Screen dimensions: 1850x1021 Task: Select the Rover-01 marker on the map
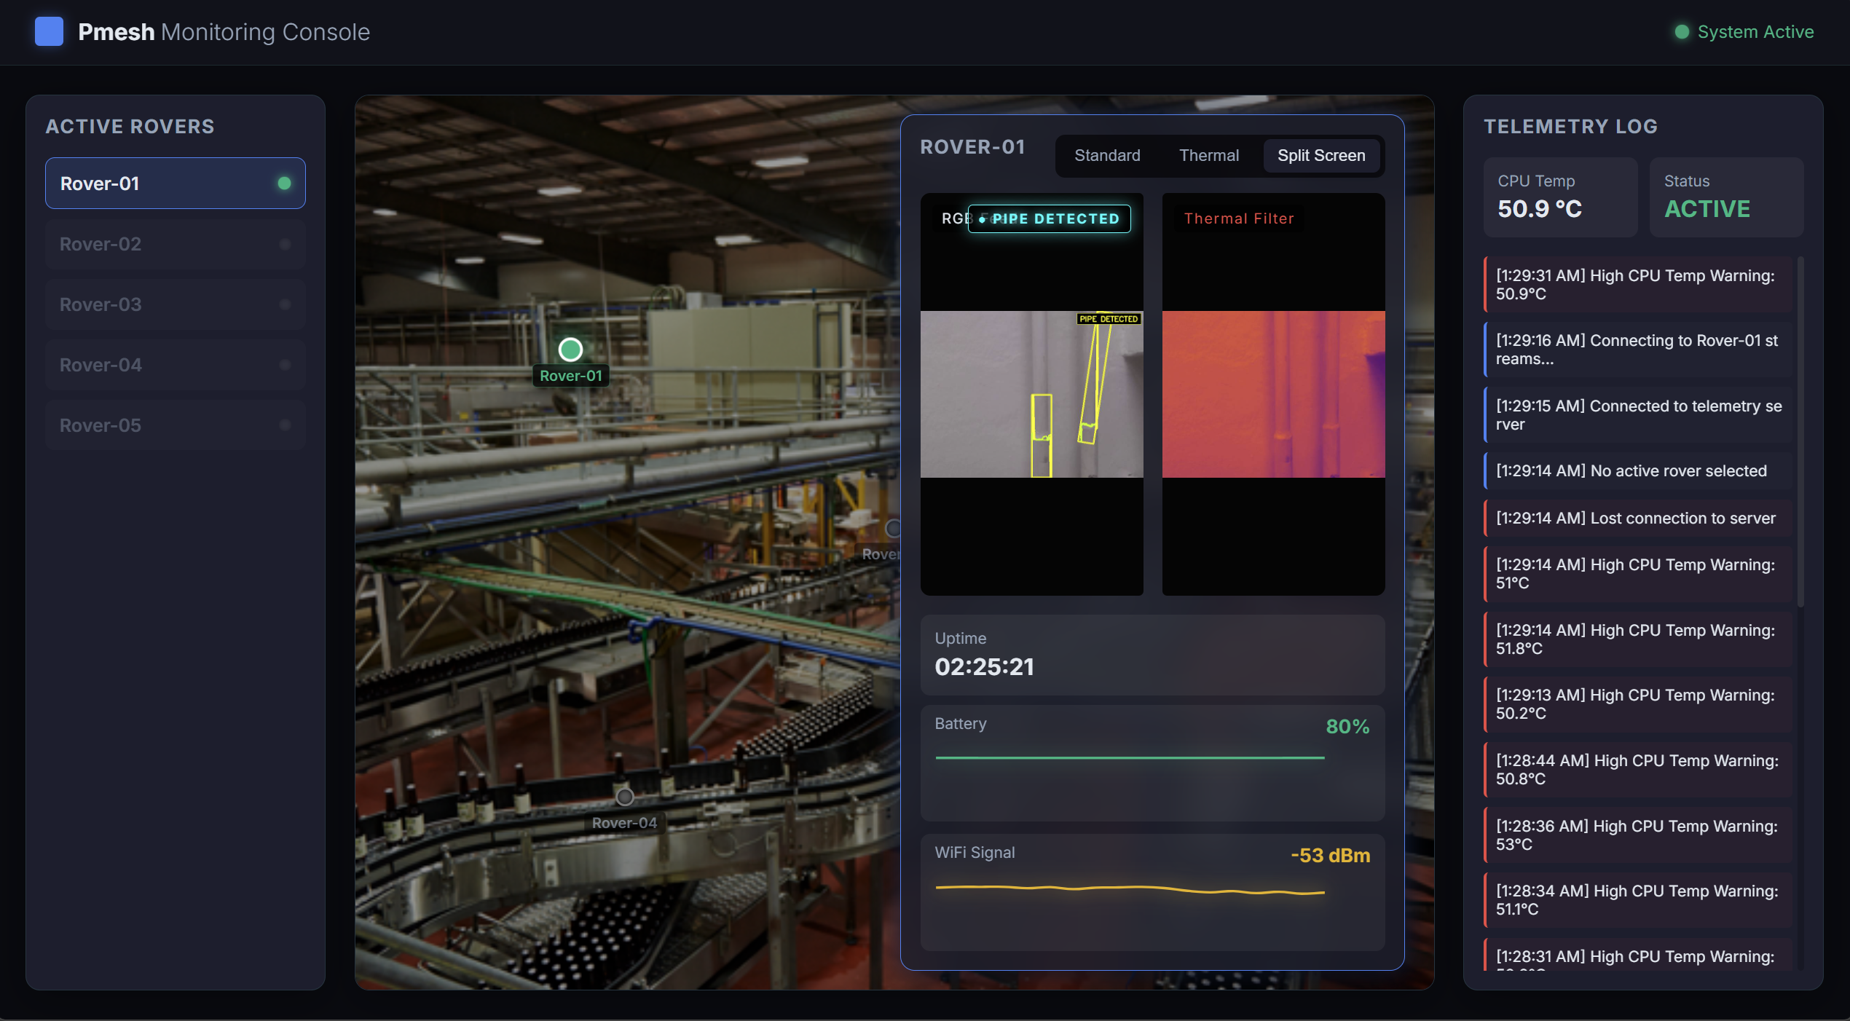(x=570, y=350)
